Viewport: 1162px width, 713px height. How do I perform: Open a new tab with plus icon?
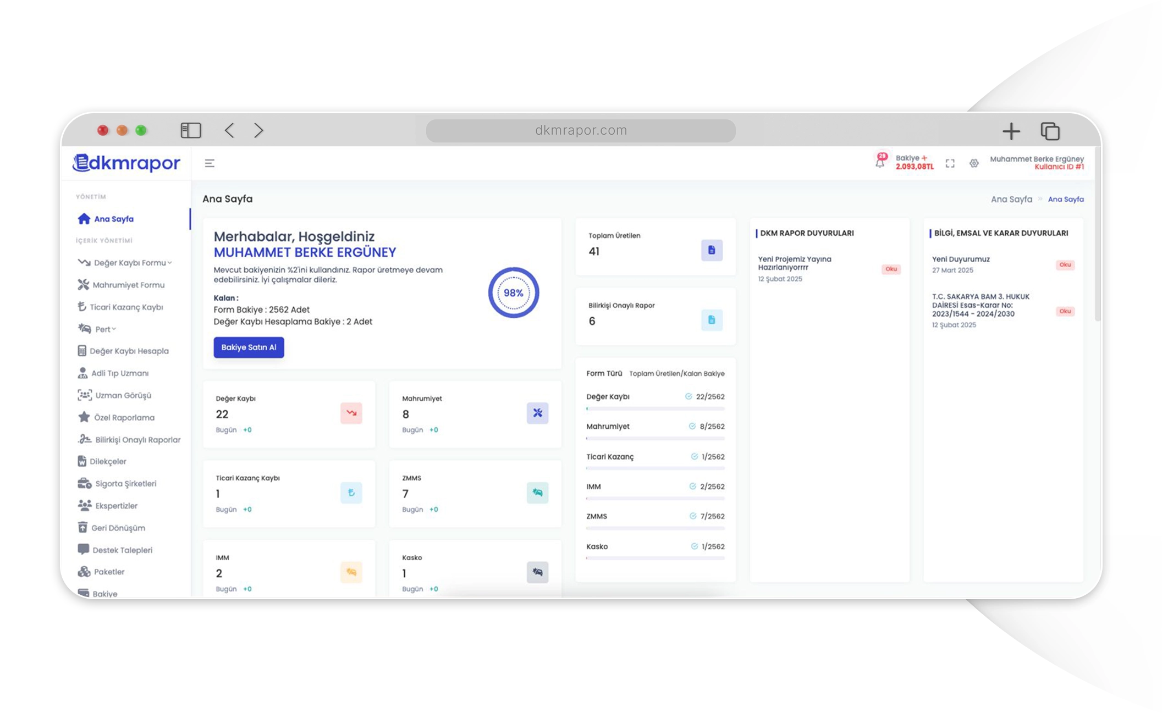coord(1011,131)
